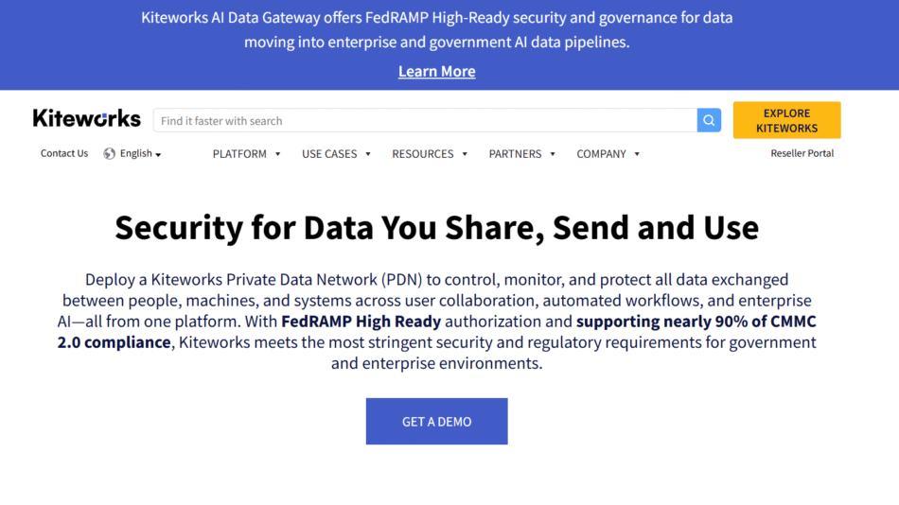This screenshot has width=899, height=505.
Task: Click the dropdown arrow beside Company
Action: pos(637,154)
